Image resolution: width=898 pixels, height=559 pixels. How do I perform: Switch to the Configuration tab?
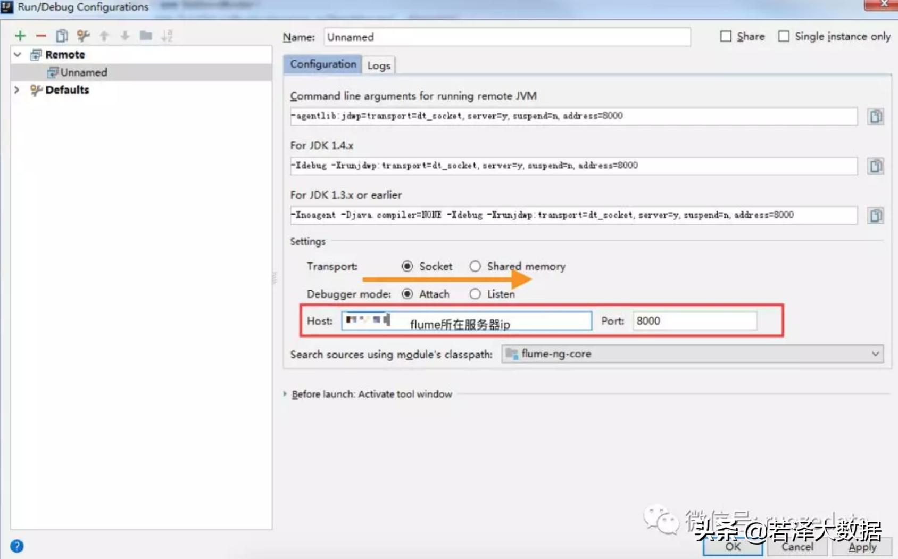323,64
